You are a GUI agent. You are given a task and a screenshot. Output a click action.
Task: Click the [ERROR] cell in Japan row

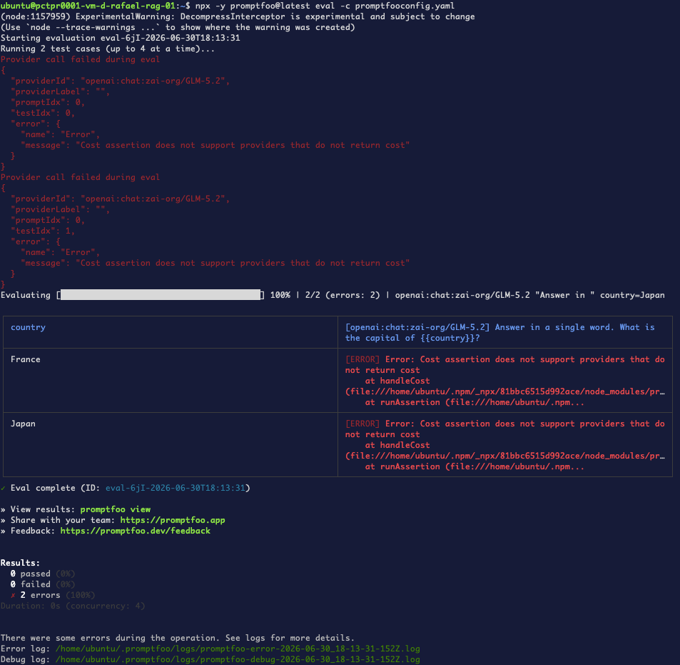point(505,444)
